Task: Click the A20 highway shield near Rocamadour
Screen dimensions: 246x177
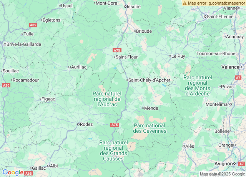Action: click(x=6, y=85)
